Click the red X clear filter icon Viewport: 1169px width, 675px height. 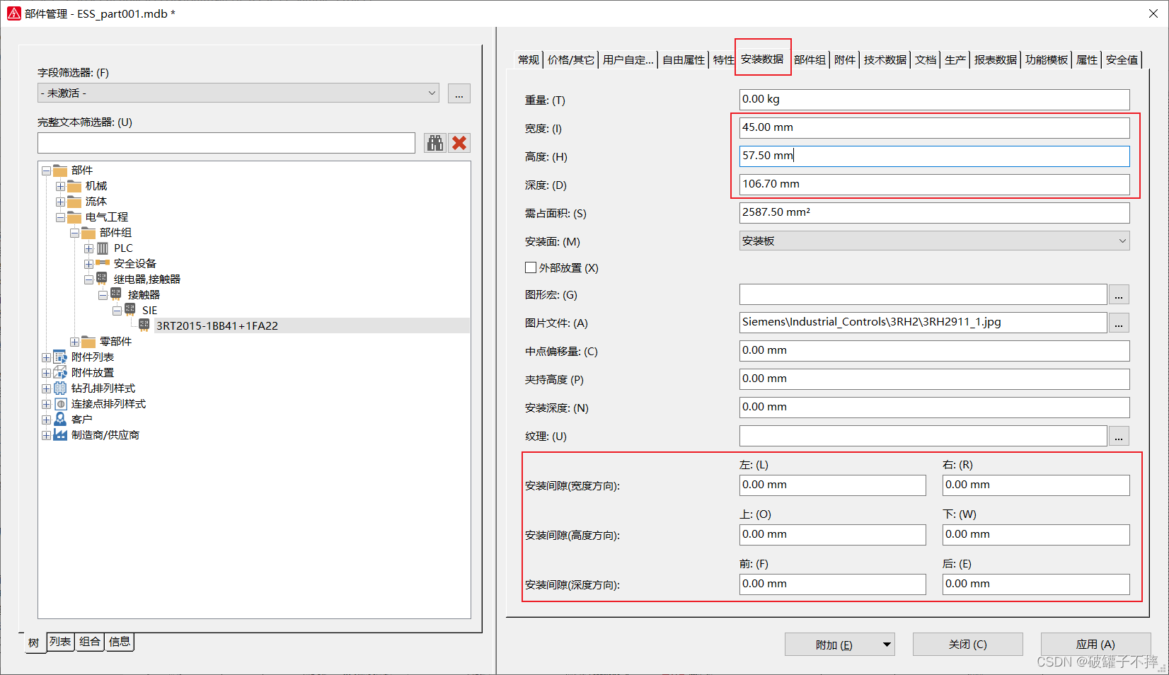[x=459, y=143]
